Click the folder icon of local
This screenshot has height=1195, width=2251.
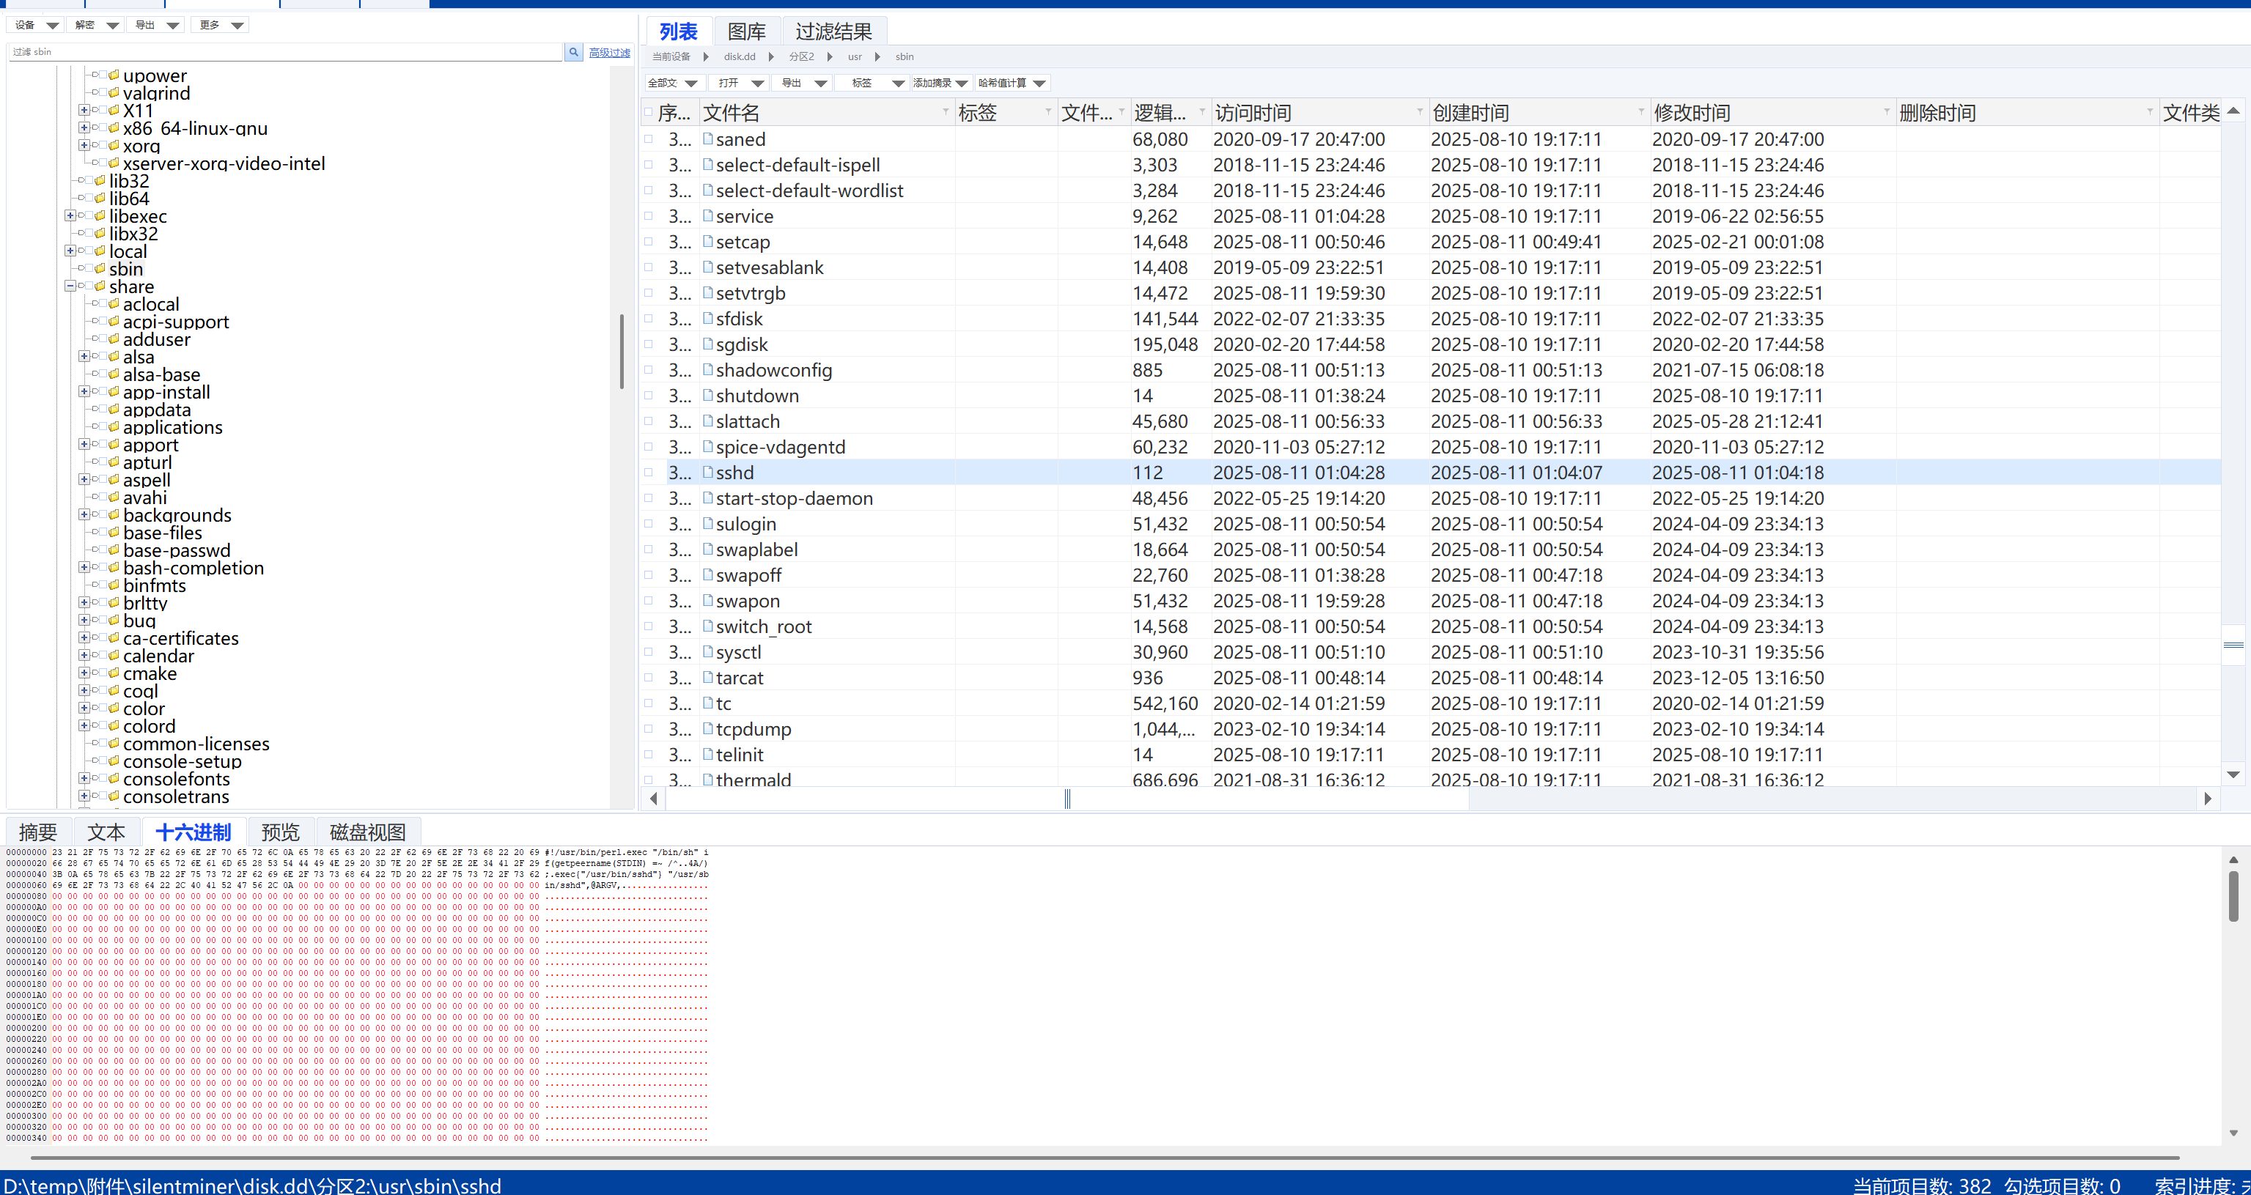pos(100,251)
